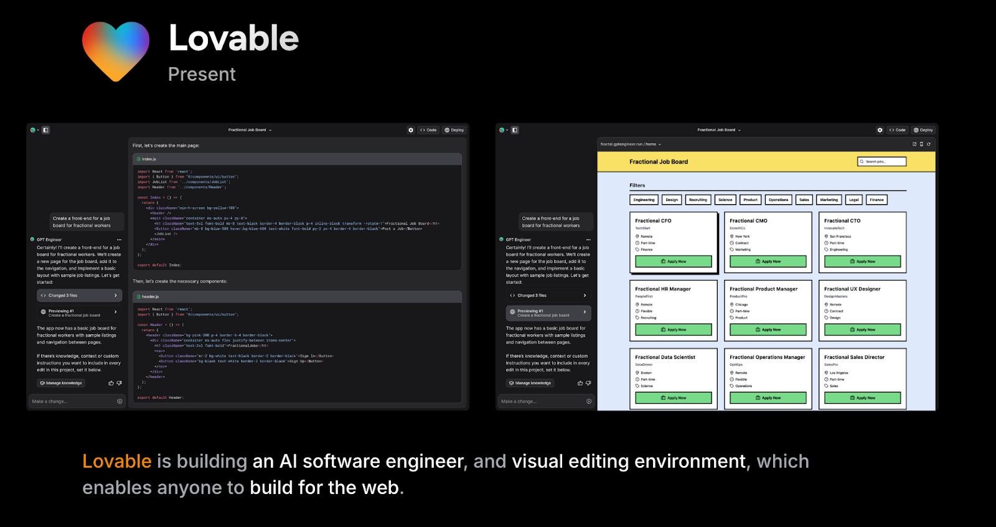Toggle the Science filter

coord(725,200)
